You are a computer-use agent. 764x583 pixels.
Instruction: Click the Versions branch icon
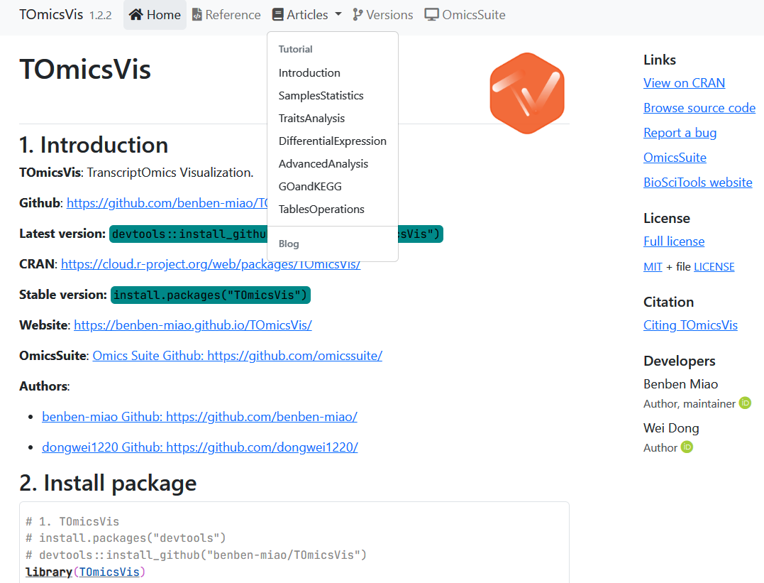point(358,15)
